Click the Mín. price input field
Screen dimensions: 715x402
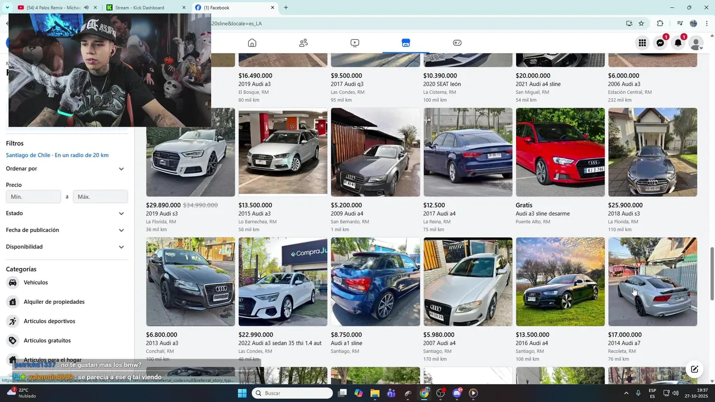(x=34, y=197)
